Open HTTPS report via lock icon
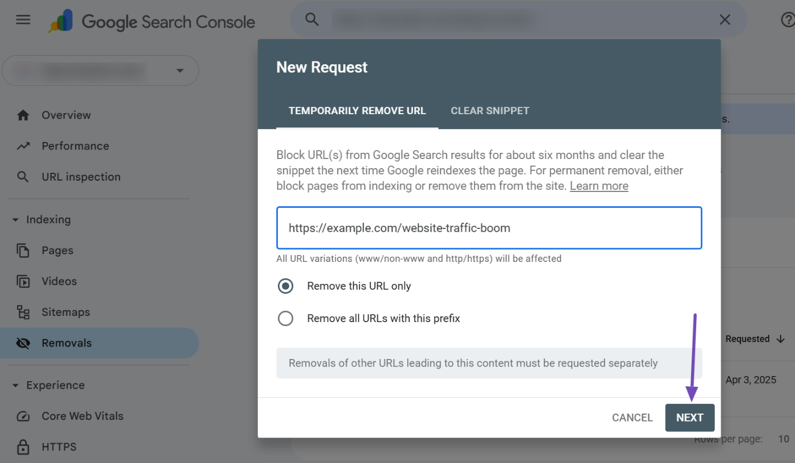 [x=23, y=447]
